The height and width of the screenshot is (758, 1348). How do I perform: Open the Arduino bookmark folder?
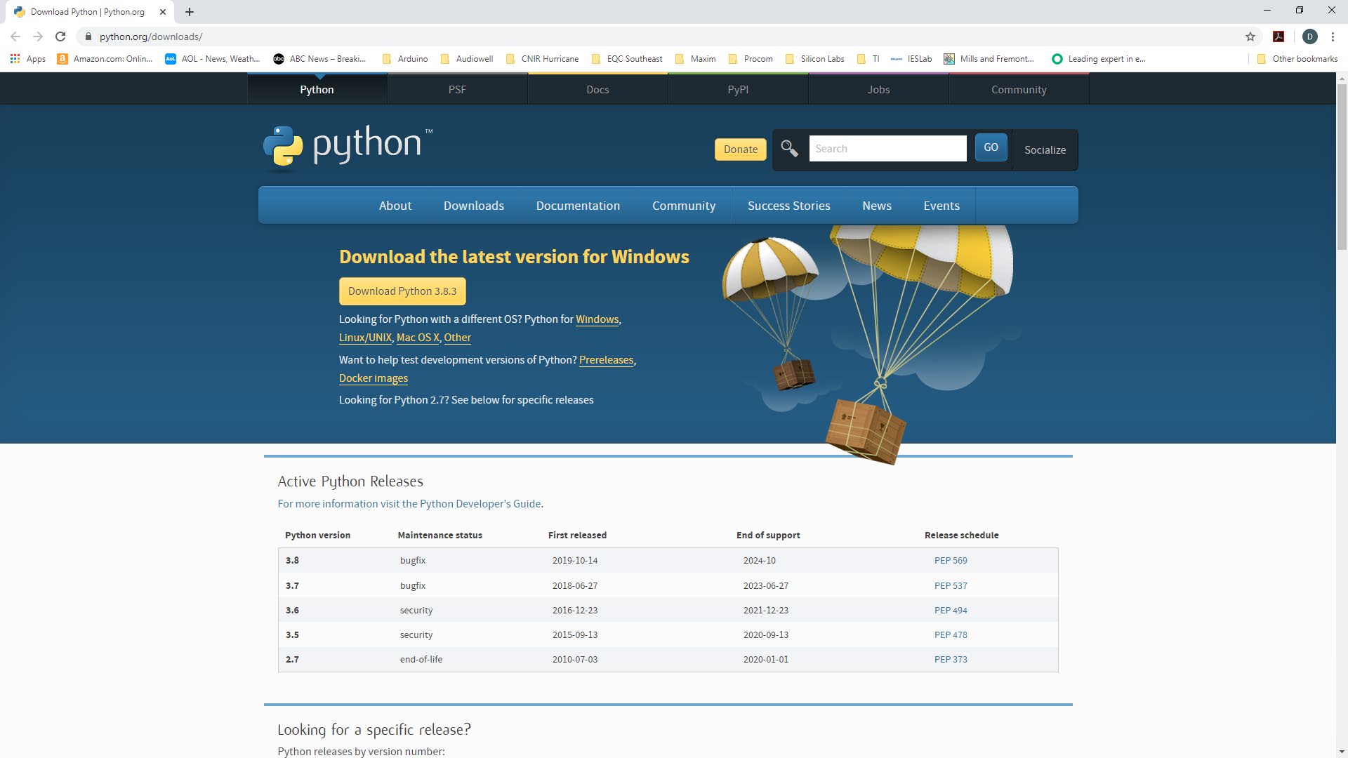point(405,59)
